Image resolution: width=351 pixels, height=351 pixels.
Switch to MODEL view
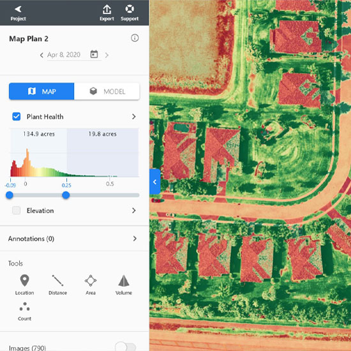[x=107, y=91]
